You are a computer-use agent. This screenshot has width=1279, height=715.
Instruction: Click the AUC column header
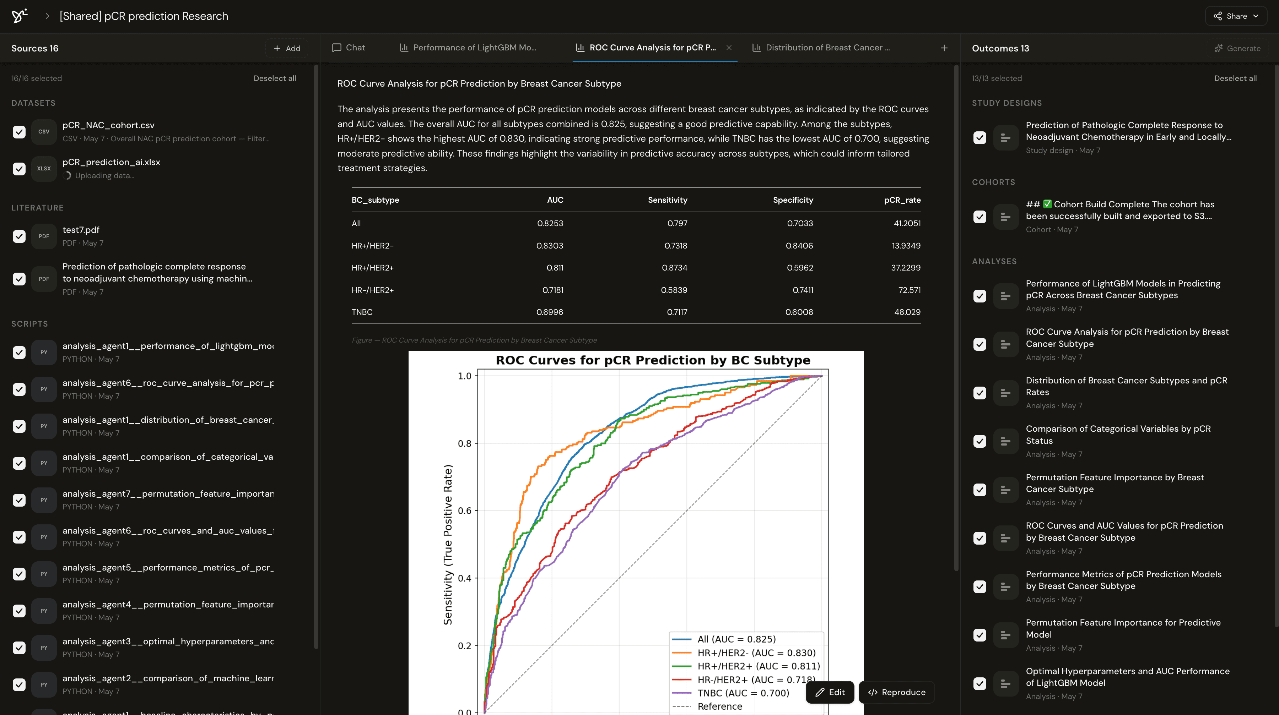pyautogui.click(x=555, y=200)
